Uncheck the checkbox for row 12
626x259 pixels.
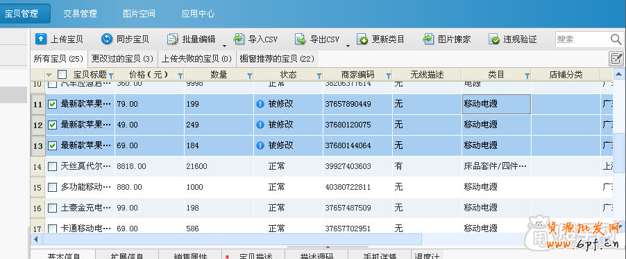pyautogui.click(x=52, y=125)
